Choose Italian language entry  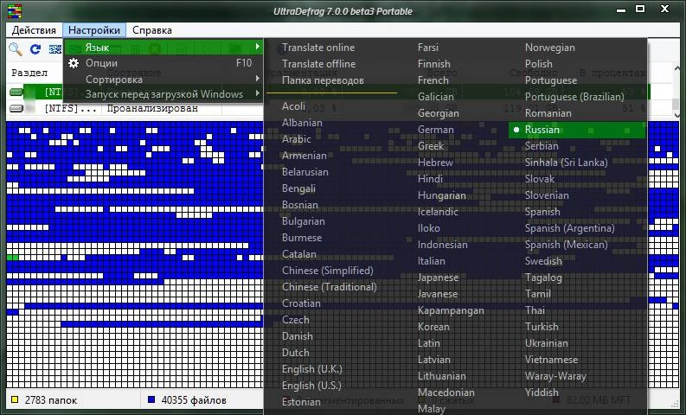click(x=432, y=261)
